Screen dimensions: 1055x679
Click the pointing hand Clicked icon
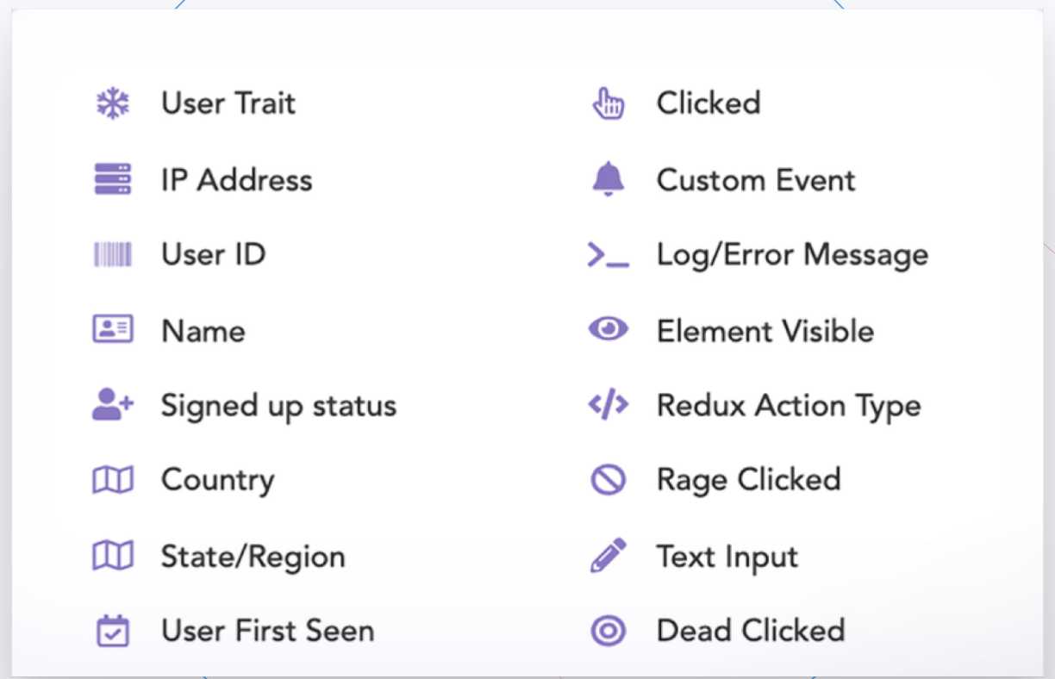pyautogui.click(x=609, y=103)
